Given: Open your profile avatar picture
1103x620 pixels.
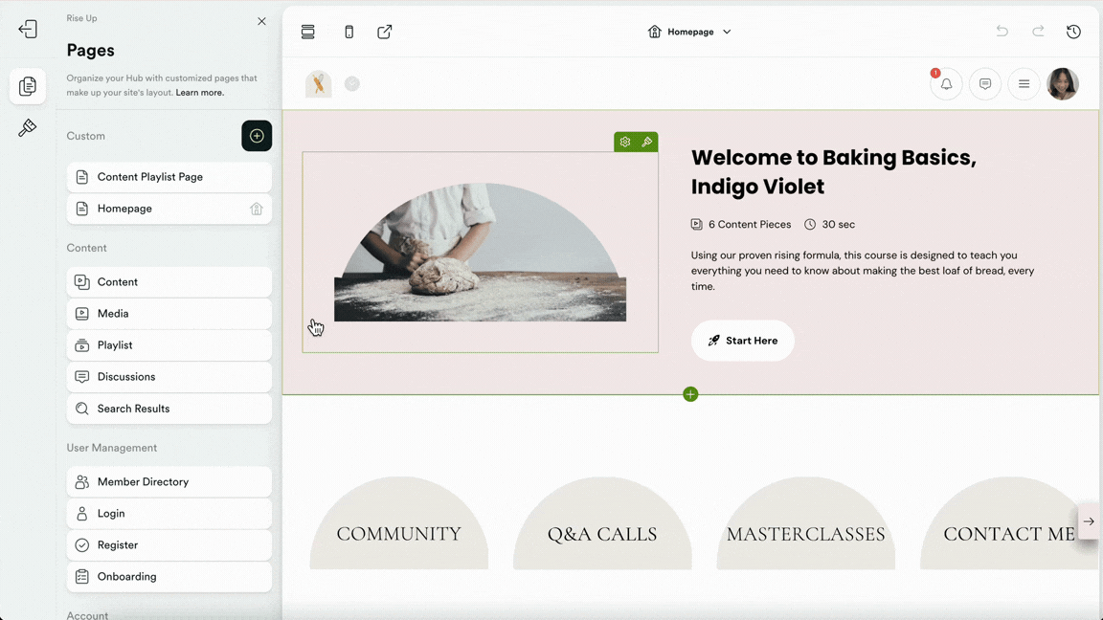Looking at the screenshot, I should click(1063, 84).
